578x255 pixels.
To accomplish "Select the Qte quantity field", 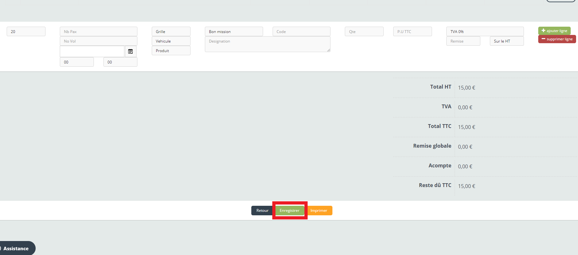I will pos(364,32).
